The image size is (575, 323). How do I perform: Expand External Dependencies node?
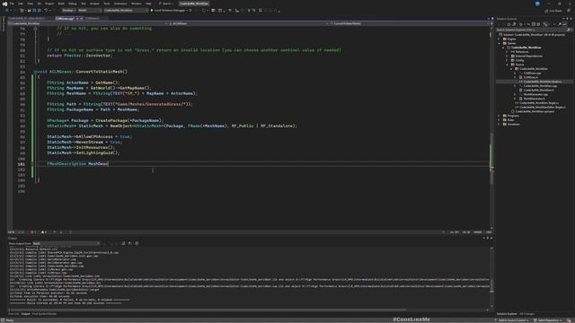pos(508,56)
